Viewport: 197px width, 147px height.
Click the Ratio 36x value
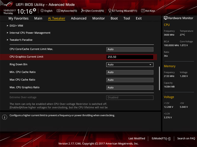[166, 56]
